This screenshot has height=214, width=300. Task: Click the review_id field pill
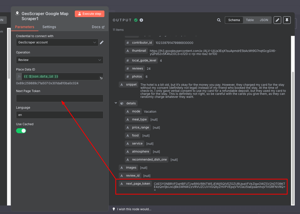point(130,176)
